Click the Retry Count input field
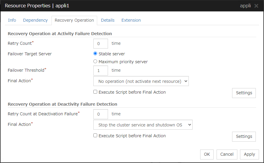 click(x=100, y=44)
